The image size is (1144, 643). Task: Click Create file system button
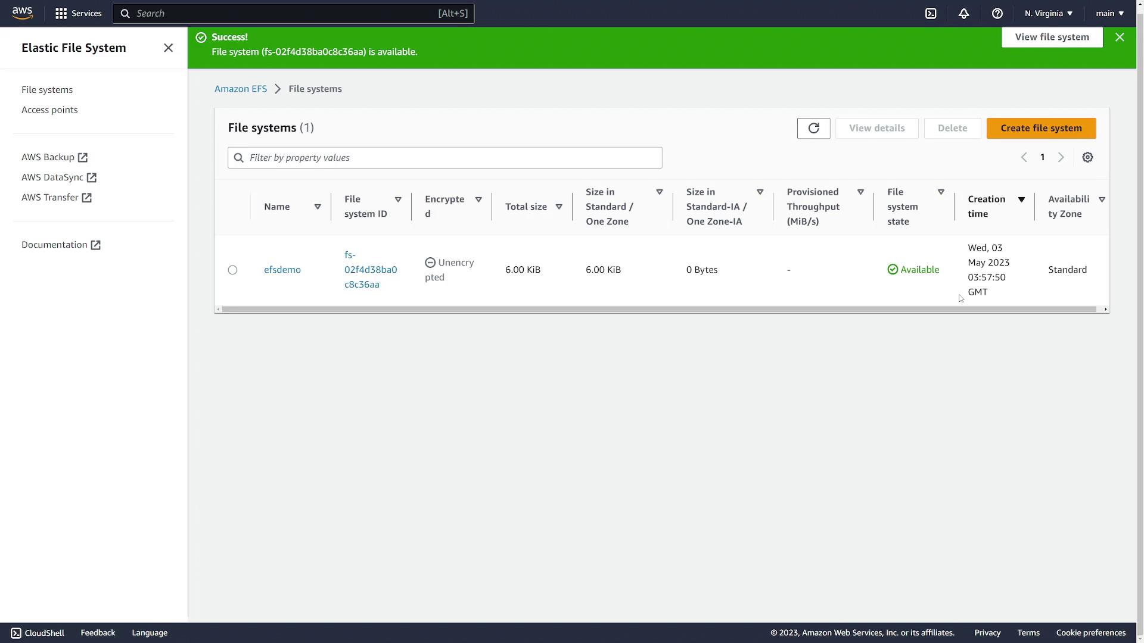tap(1041, 128)
